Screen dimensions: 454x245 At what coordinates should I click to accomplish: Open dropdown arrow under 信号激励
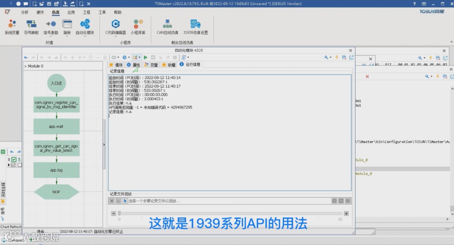pyautogui.click(x=51, y=36)
